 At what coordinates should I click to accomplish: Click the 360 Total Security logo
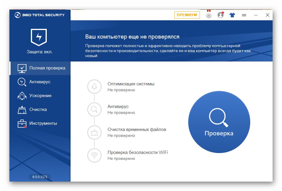click(x=40, y=15)
